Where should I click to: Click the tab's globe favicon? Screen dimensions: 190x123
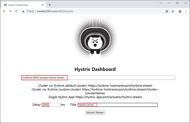[x=5, y=5]
